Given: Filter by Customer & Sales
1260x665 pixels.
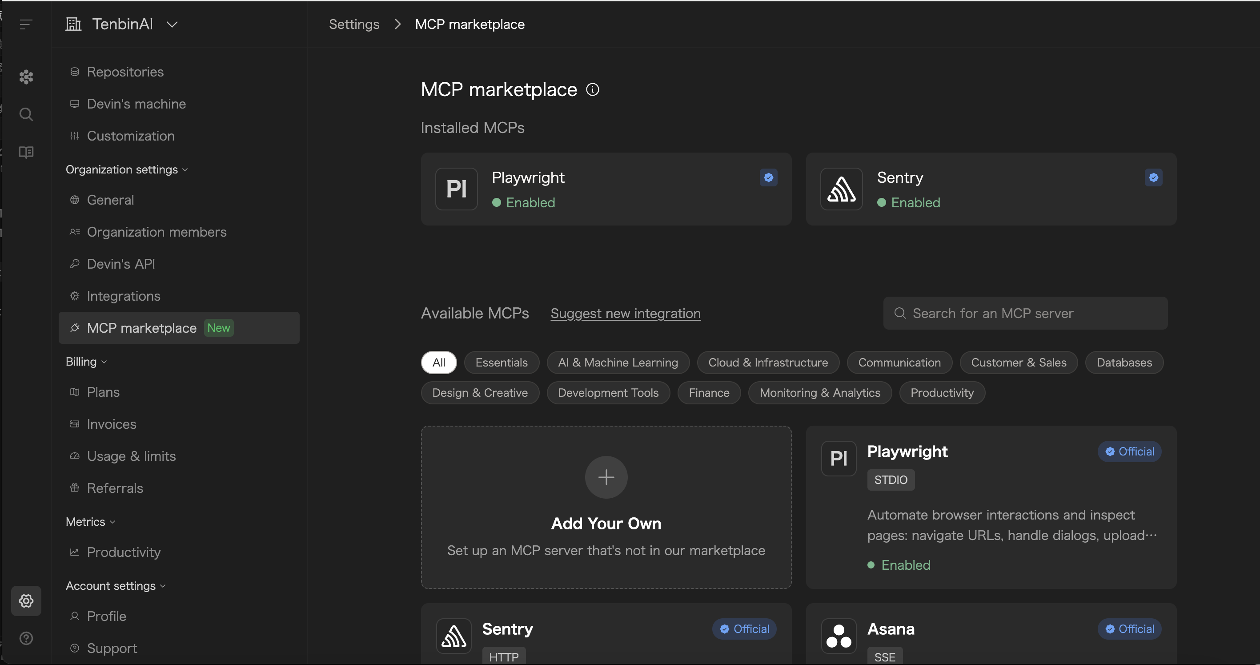Looking at the screenshot, I should coord(1019,363).
